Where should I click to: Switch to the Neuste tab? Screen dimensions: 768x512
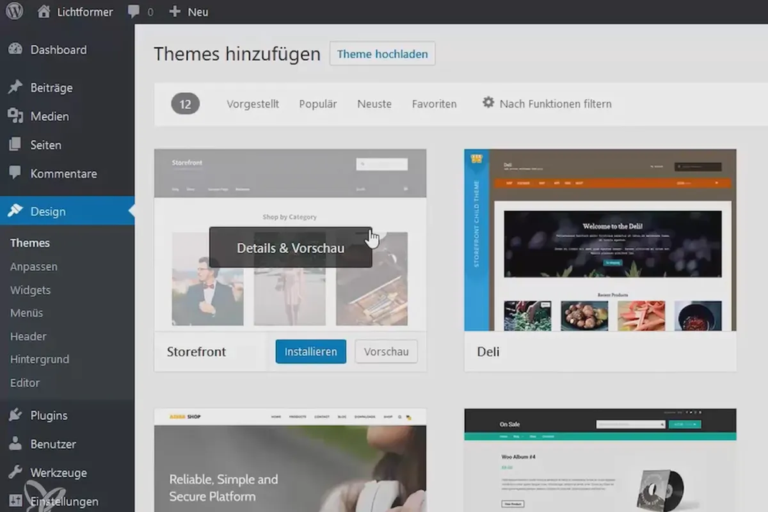[374, 104]
